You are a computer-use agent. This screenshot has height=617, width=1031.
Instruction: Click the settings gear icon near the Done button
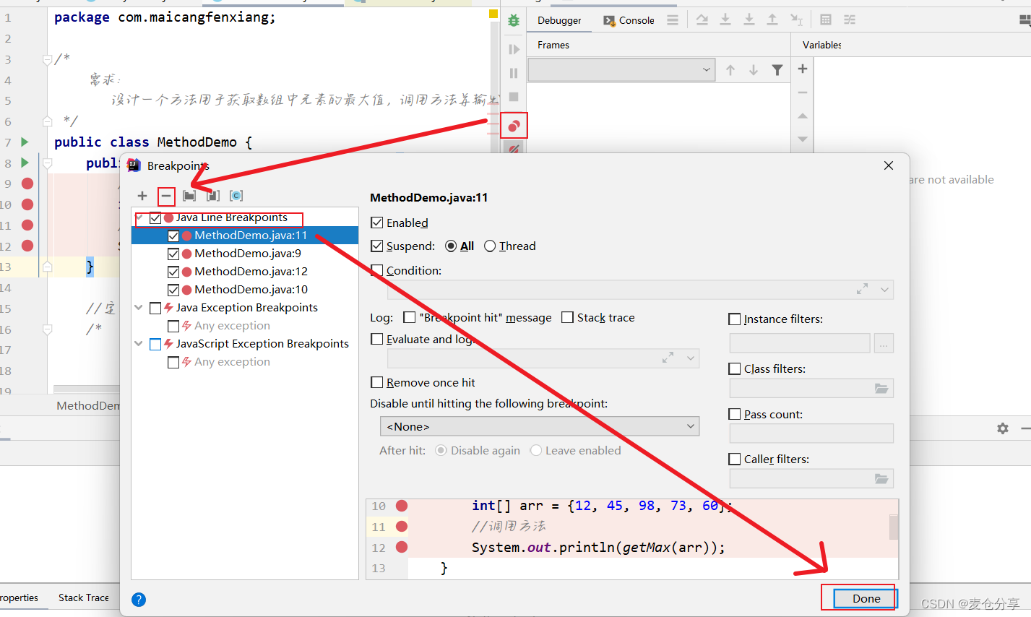point(1003,428)
